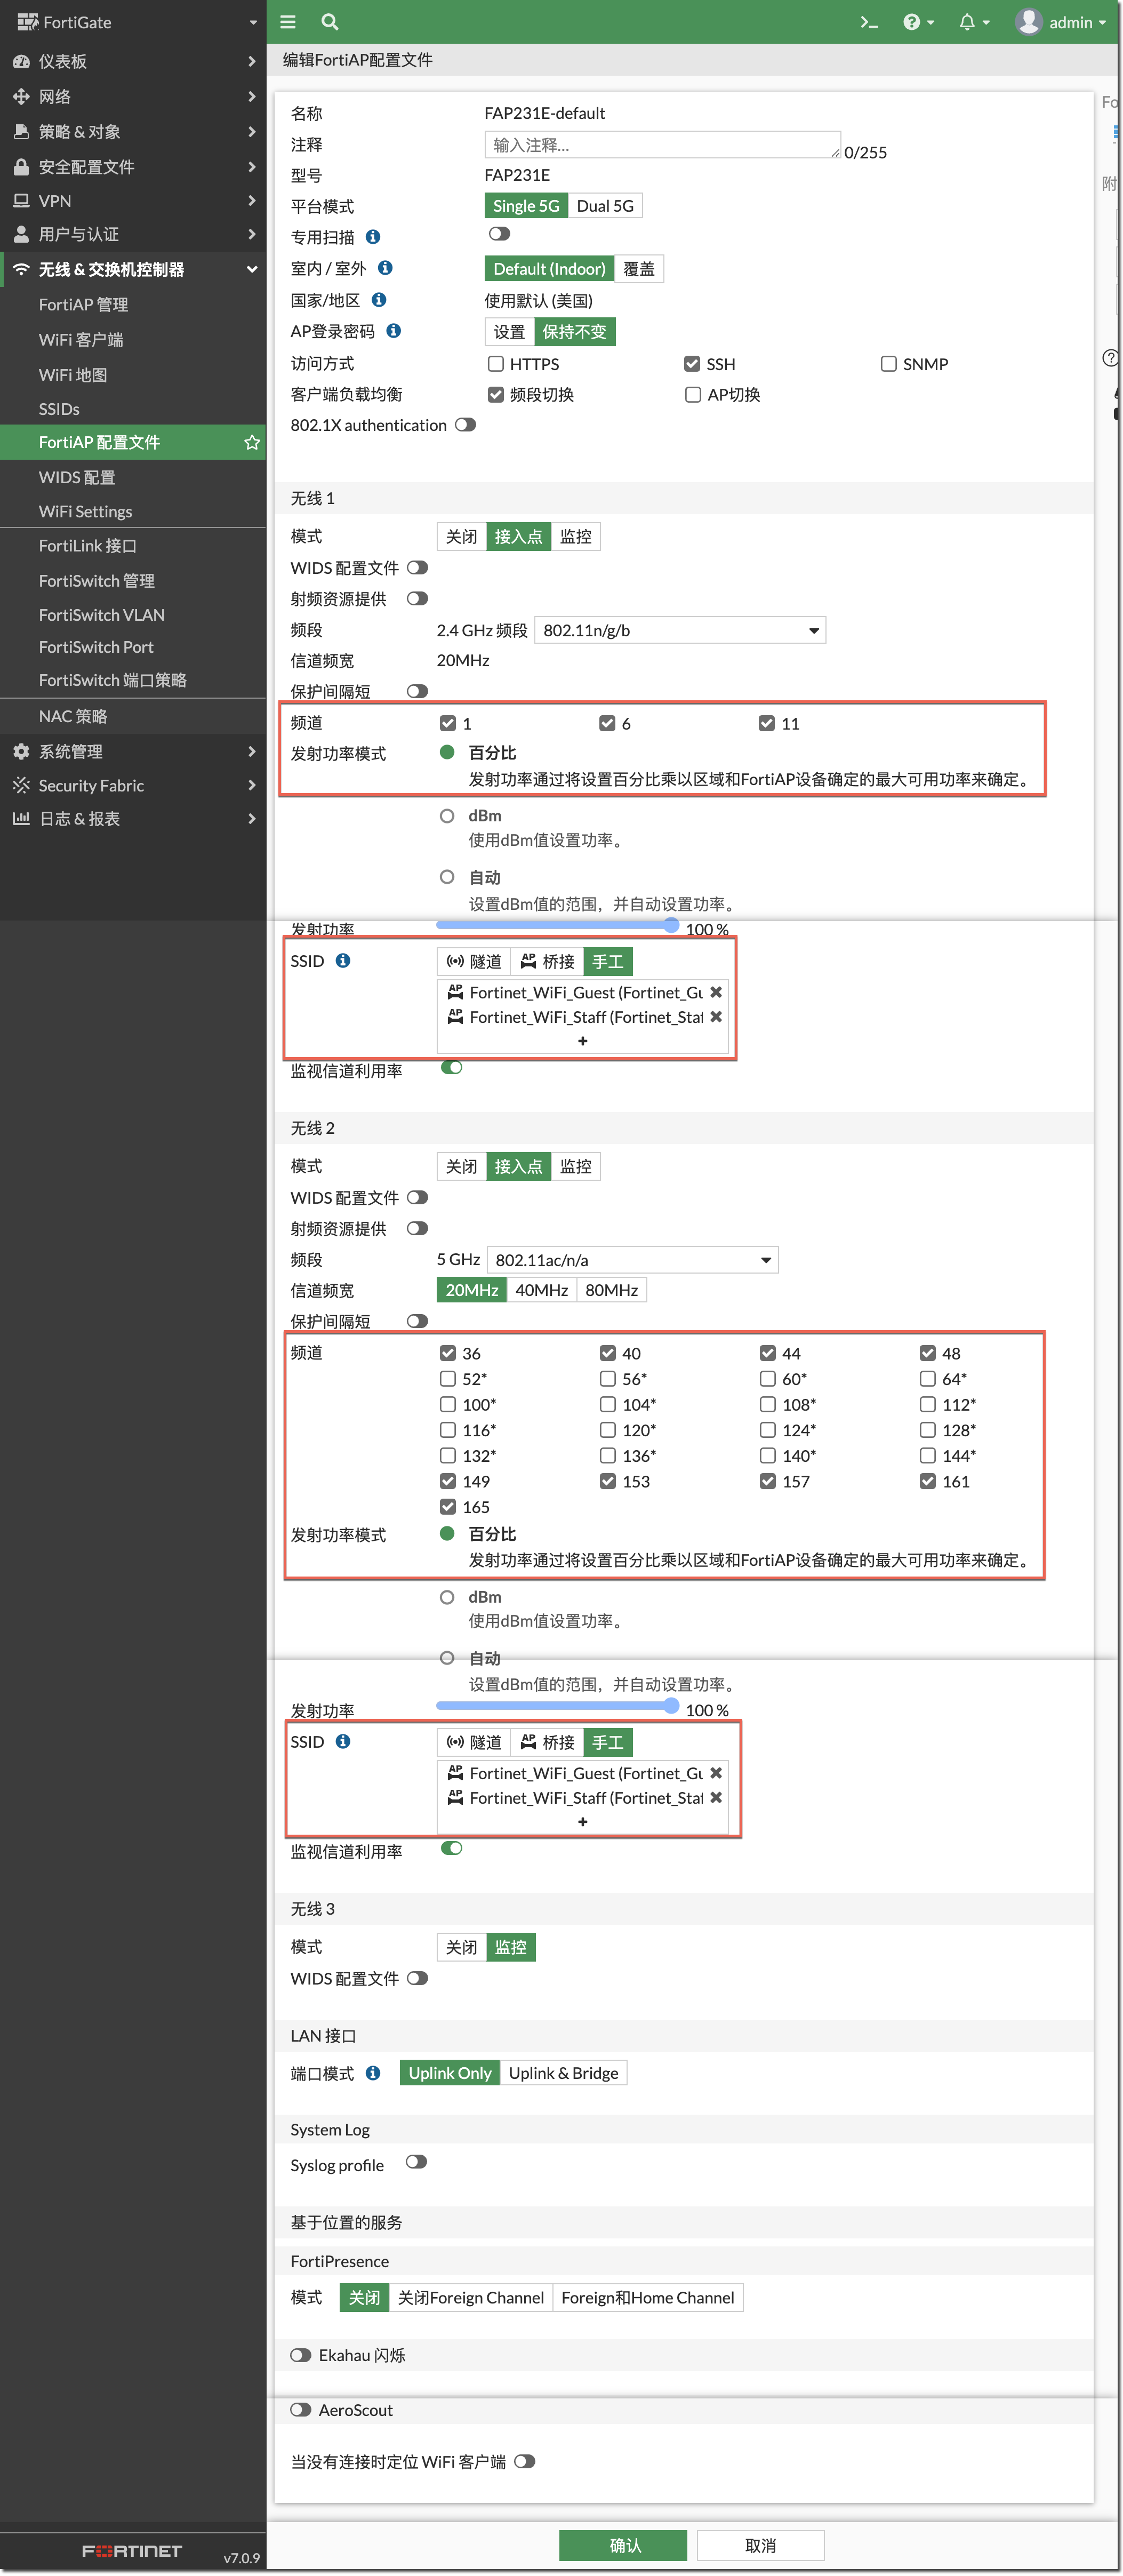Open the 5 GHz 802.11ac/n/a dropdown
This screenshot has height=2576, width=1123.
pyautogui.click(x=632, y=1260)
